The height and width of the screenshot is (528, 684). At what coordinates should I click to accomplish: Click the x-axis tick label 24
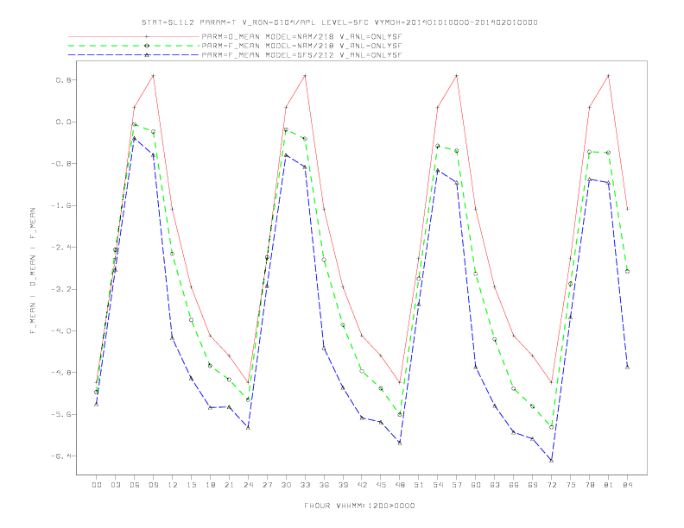pos(248,485)
